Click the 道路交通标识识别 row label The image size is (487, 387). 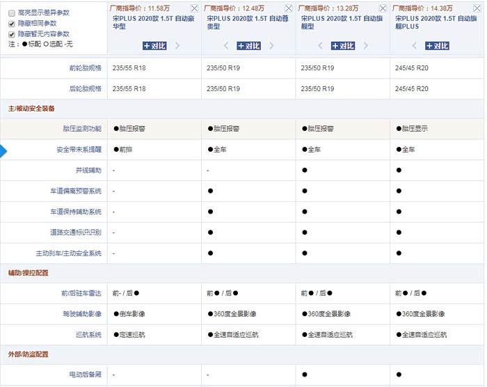point(76,232)
